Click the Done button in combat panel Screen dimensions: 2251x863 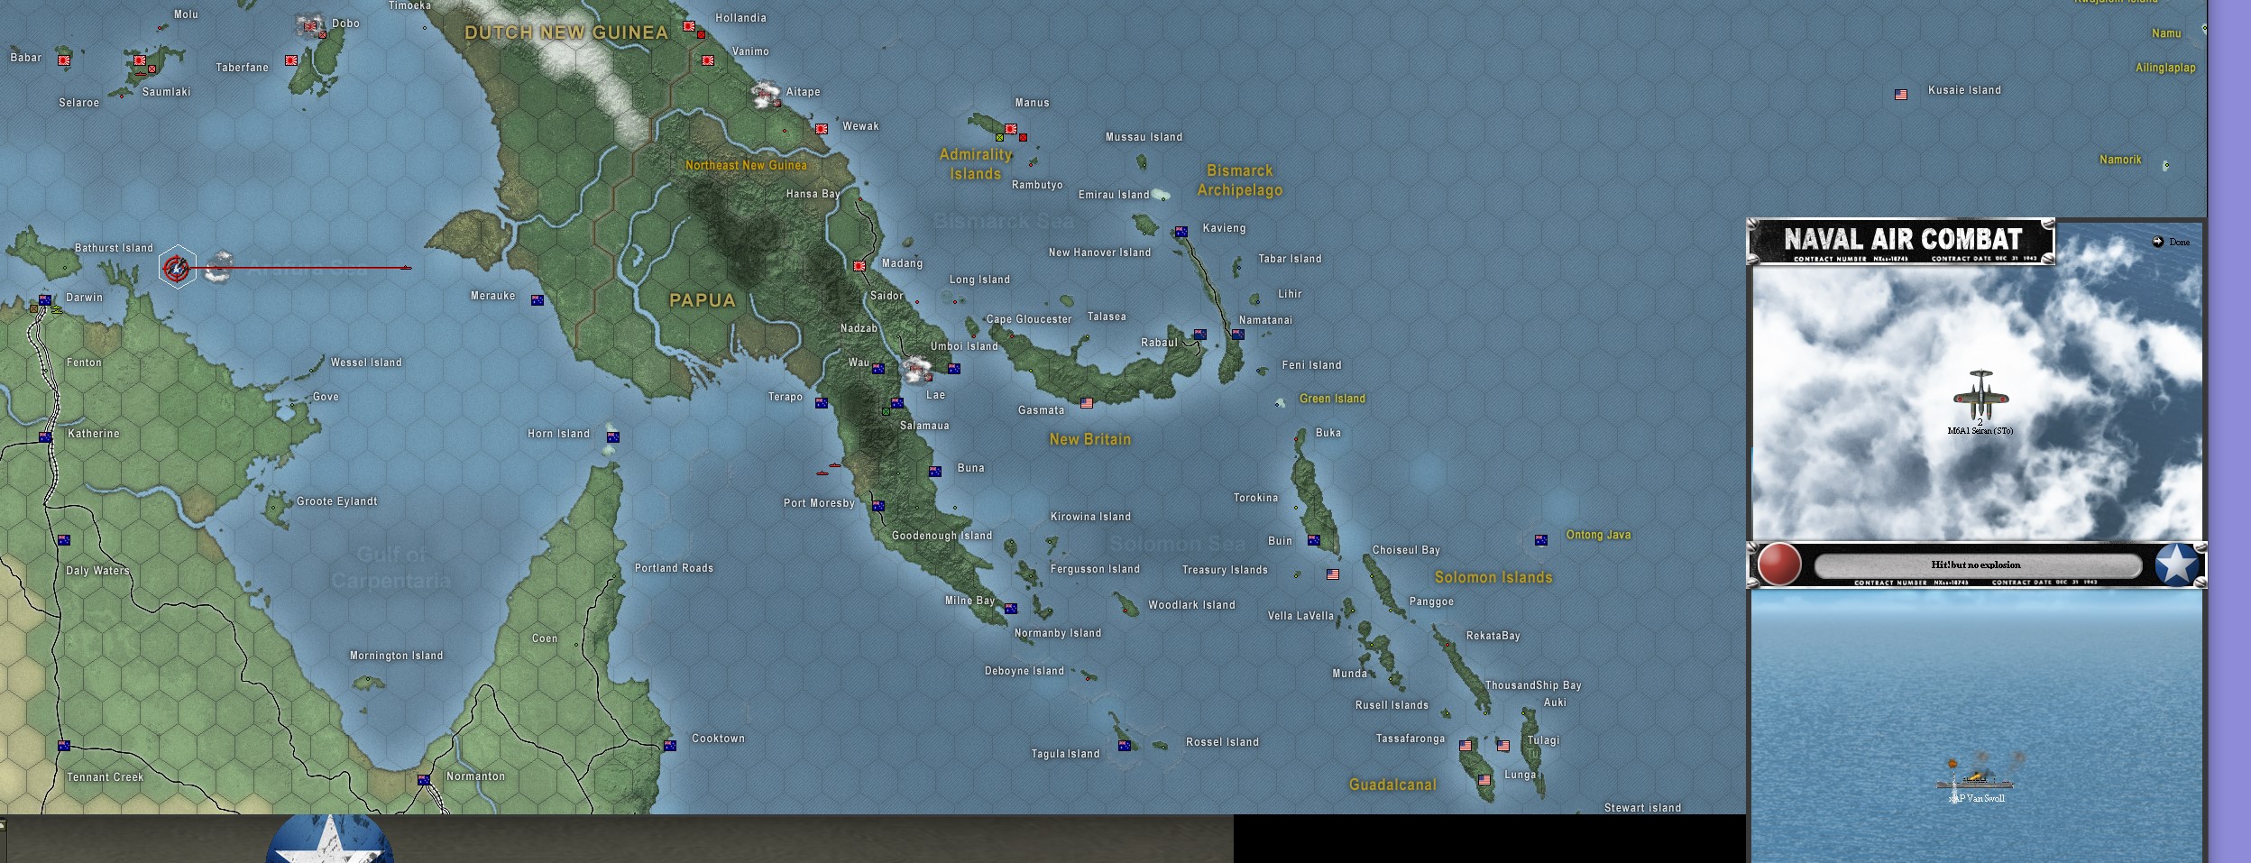tap(2171, 242)
